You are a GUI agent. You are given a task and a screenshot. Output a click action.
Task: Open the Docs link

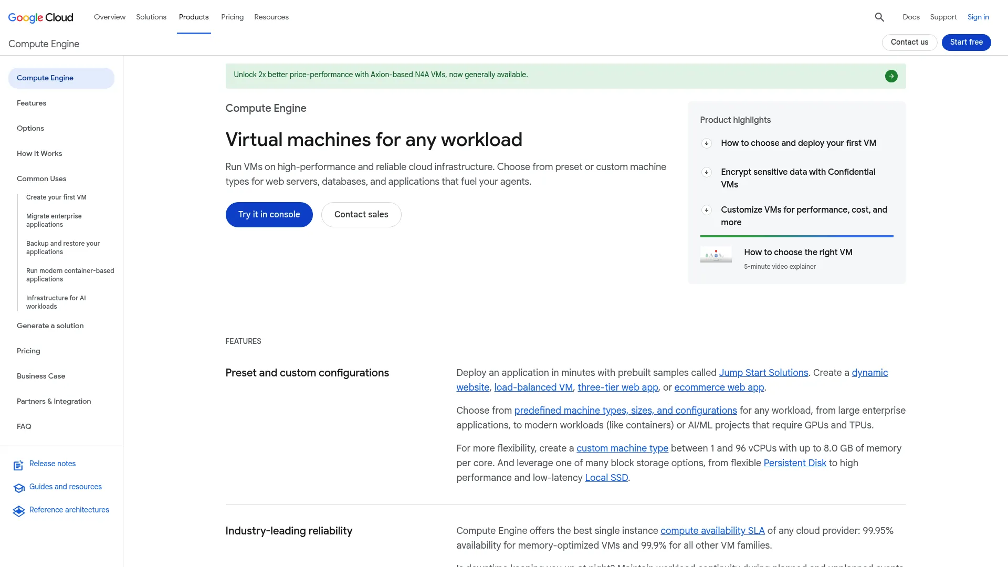[x=911, y=17]
